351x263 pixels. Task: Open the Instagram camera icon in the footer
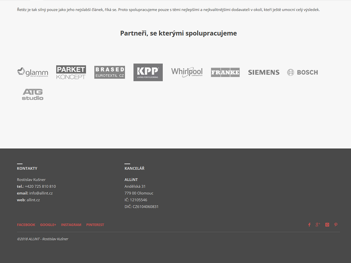327,225
